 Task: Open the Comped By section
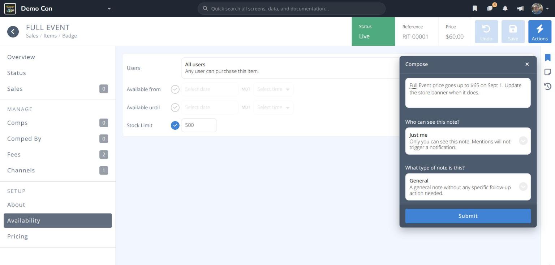point(58,139)
